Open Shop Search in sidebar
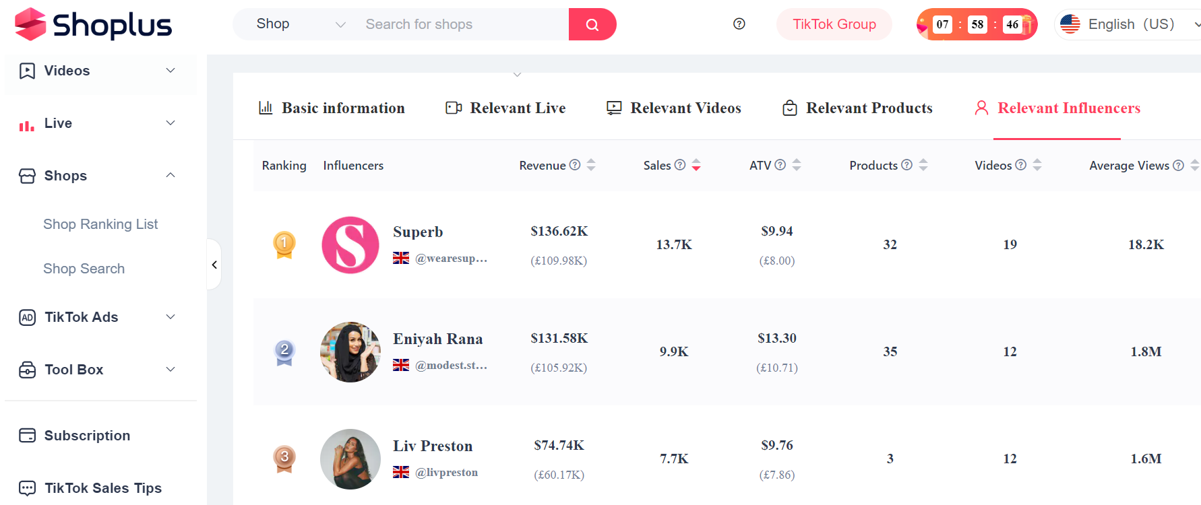The width and height of the screenshot is (1201, 505). pos(84,269)
